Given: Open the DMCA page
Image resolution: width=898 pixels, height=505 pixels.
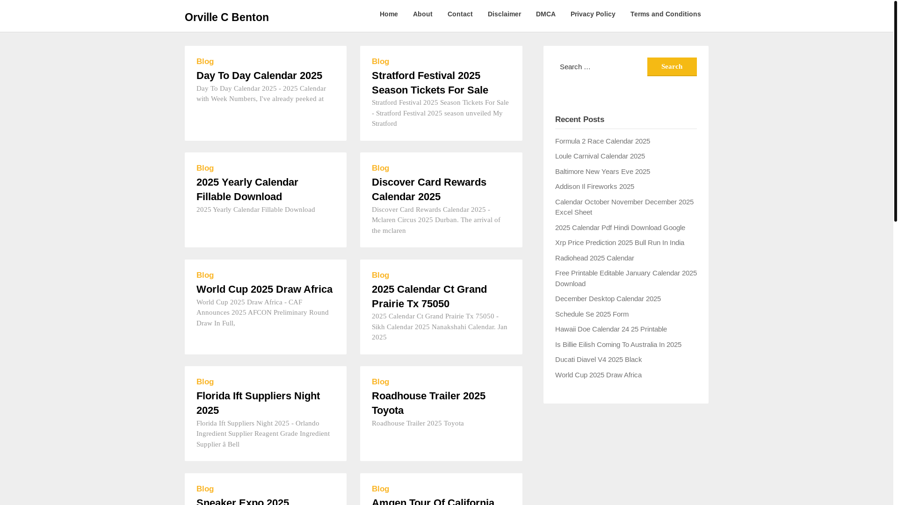Looking at the screenshot, I should [x=545, y=14].
